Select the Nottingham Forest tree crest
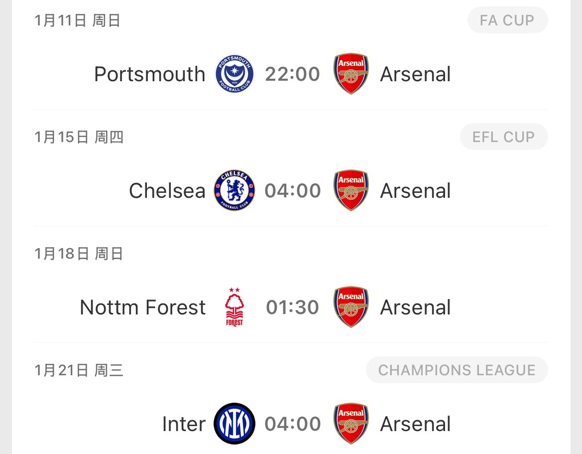This screenshot has width=582, height=454. tap(234, 307)
